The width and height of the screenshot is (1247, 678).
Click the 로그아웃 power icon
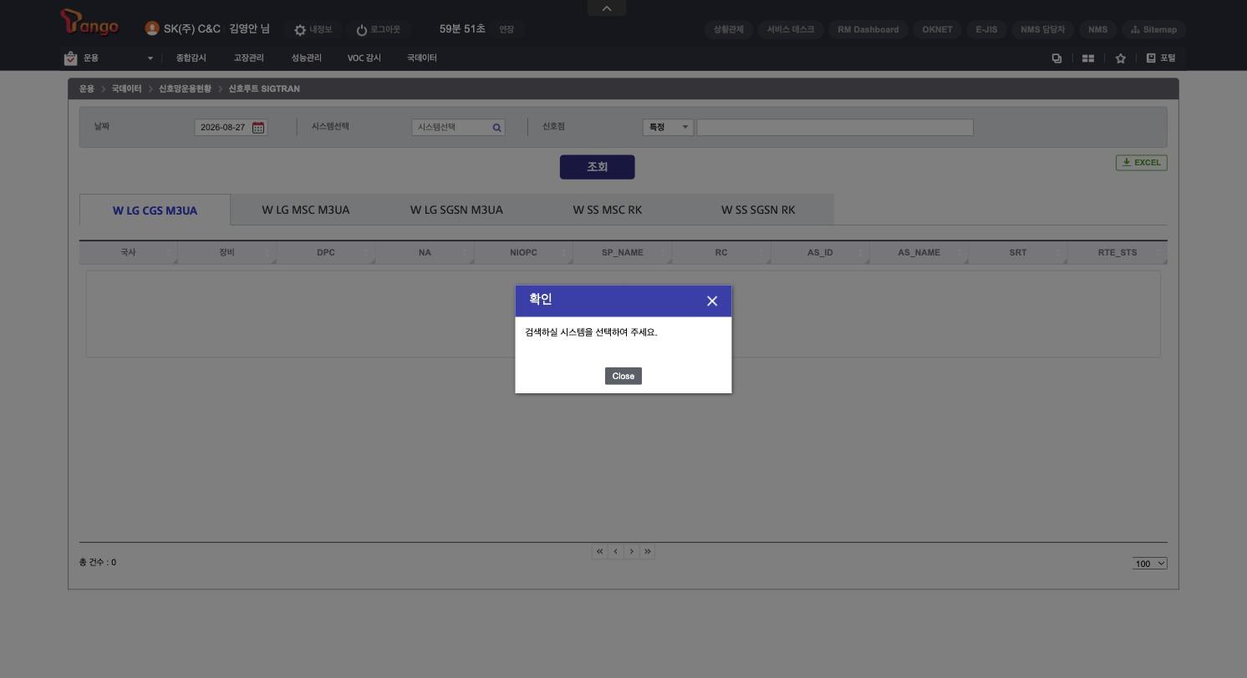(362, 30)
